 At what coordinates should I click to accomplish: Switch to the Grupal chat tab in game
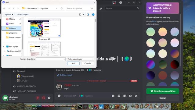tap(57, 105)
